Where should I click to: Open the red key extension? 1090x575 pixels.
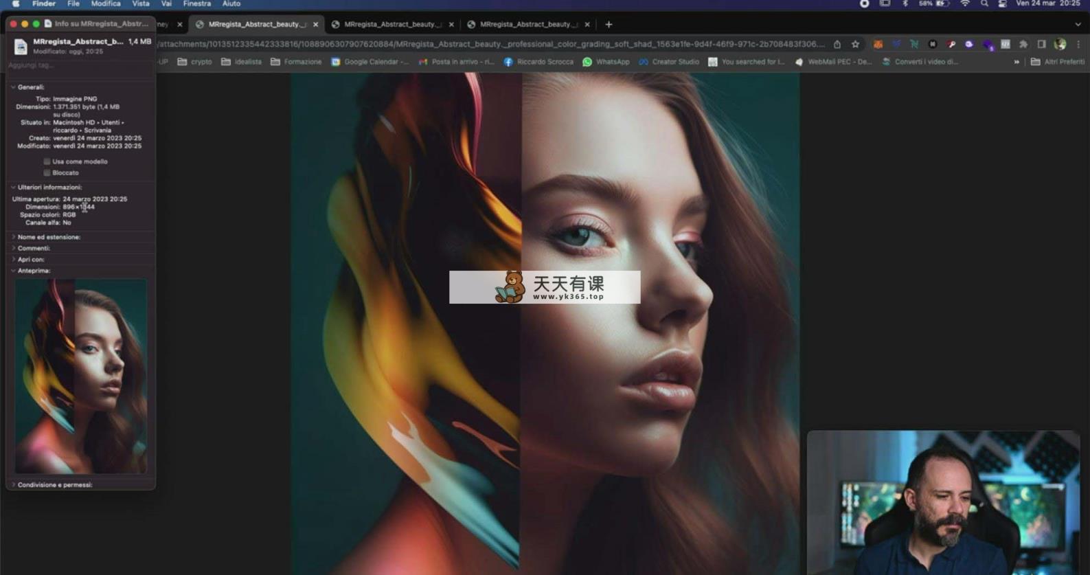tap(951, 44)
